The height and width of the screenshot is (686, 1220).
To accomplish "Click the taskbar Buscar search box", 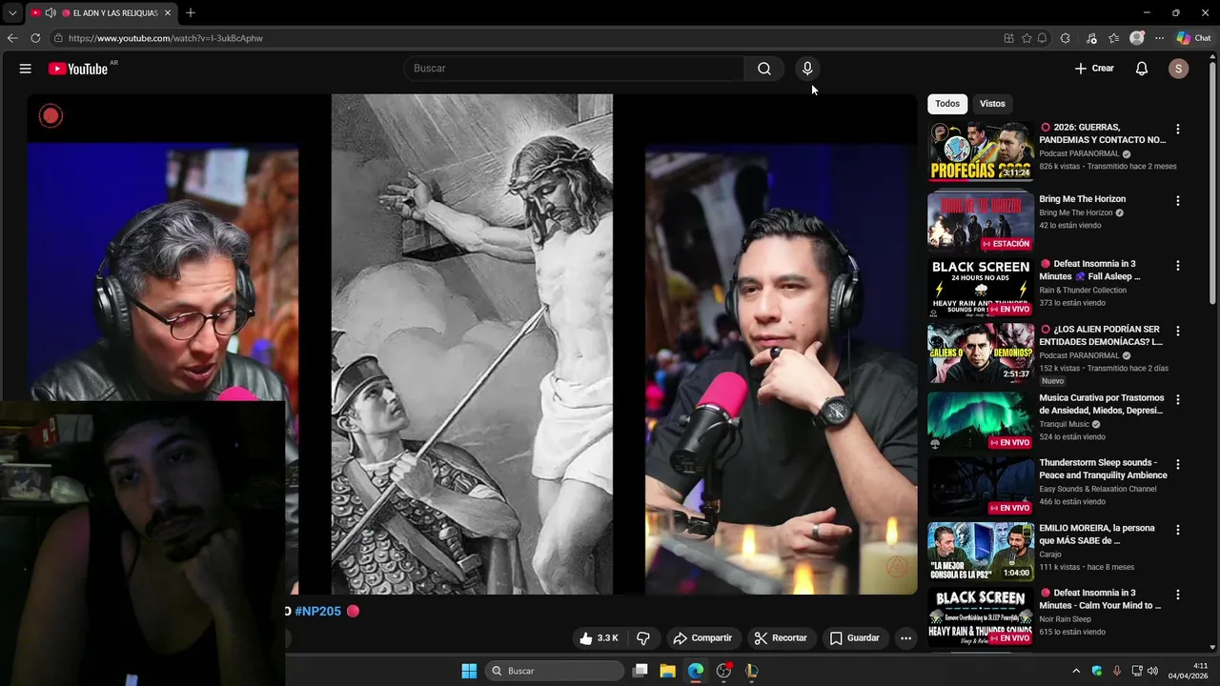I will [x=555, y=671].
